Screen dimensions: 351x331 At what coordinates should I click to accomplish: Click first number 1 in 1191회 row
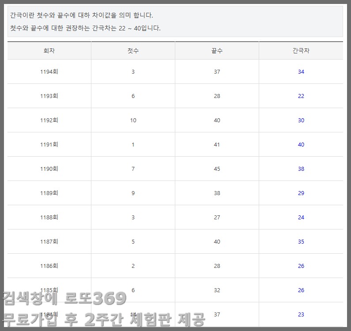pos(133,145)
